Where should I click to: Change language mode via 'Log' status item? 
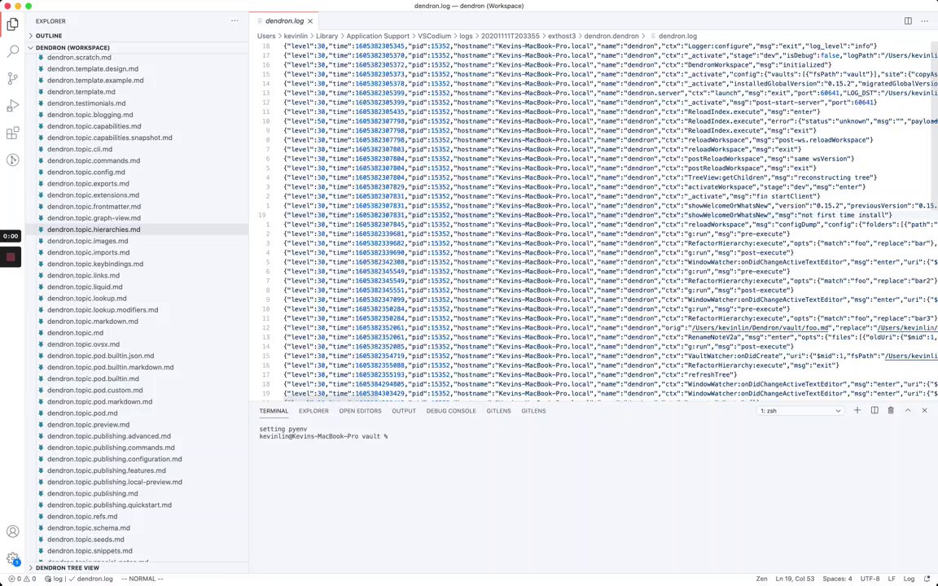[x=909, y=579]
